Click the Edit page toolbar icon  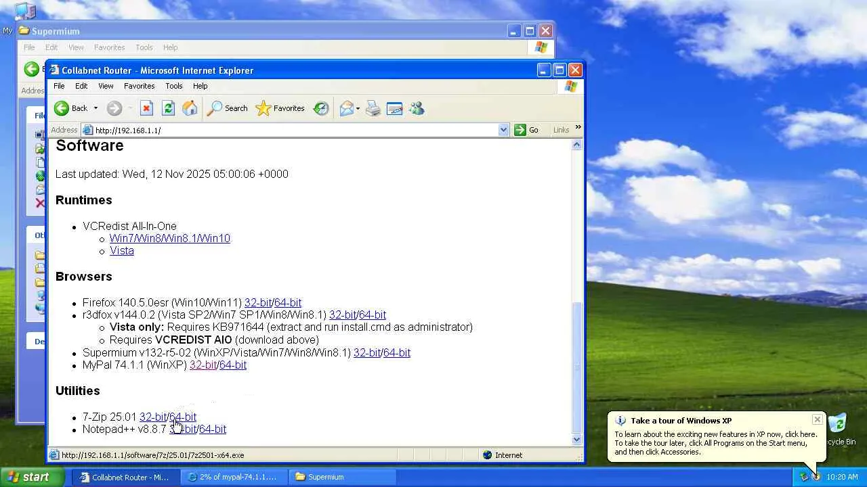coord(395,108)
